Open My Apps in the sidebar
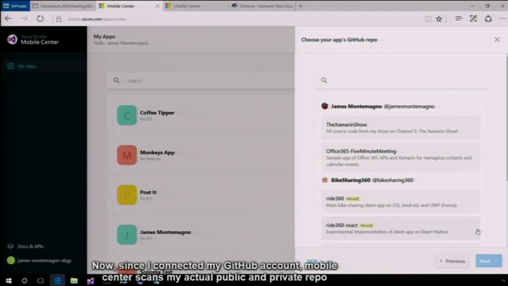The image size is (508, 286). [x=44, y=66]
